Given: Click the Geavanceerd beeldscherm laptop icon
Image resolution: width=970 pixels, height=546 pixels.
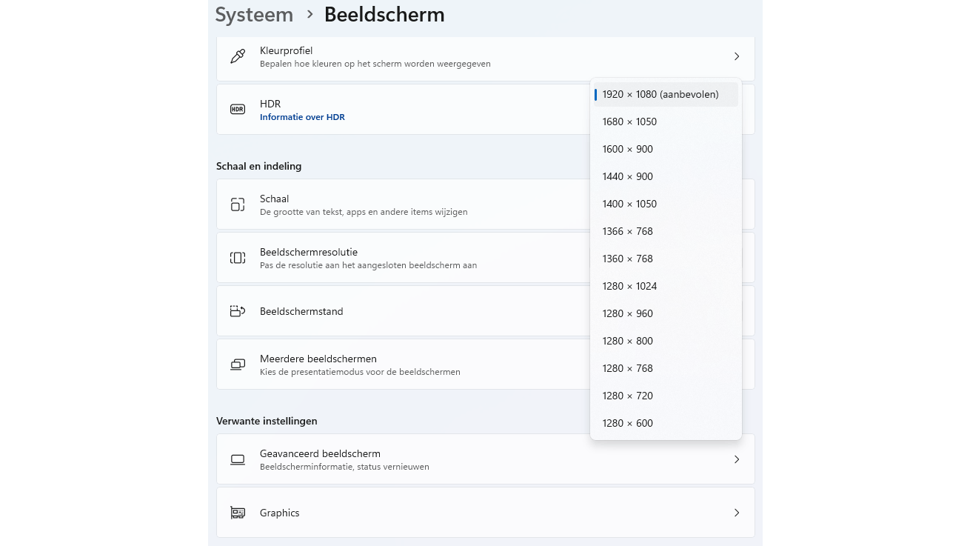Looking at the screenshot, I should pyautogui.click(x=238, y=459).
